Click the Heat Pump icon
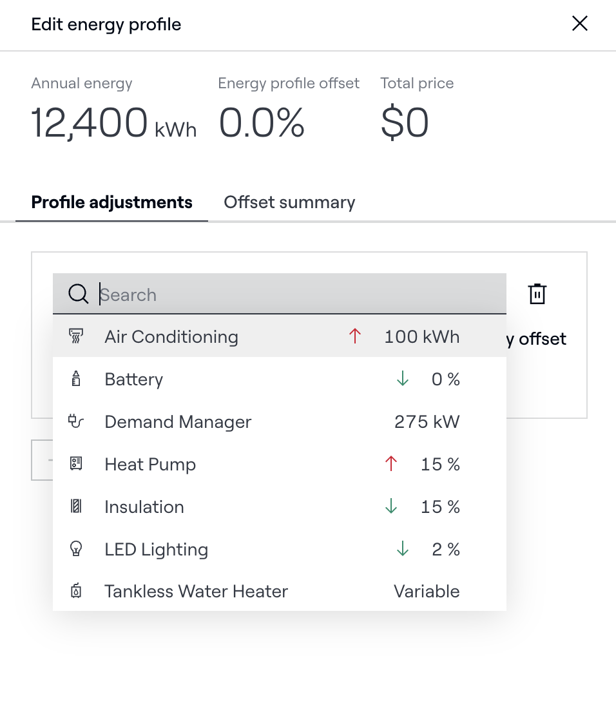Viewport: 616px width, 714px height. pyautogui.click(x=76, y=464)
